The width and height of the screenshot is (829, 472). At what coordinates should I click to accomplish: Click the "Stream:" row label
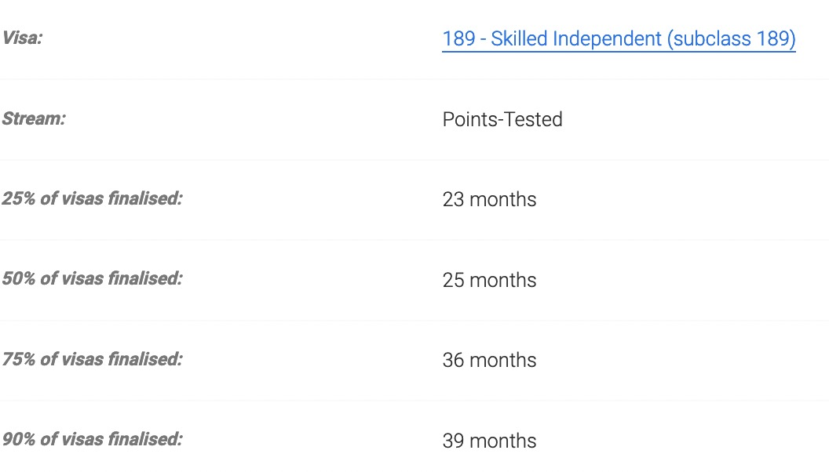click(x=34, y=118)
